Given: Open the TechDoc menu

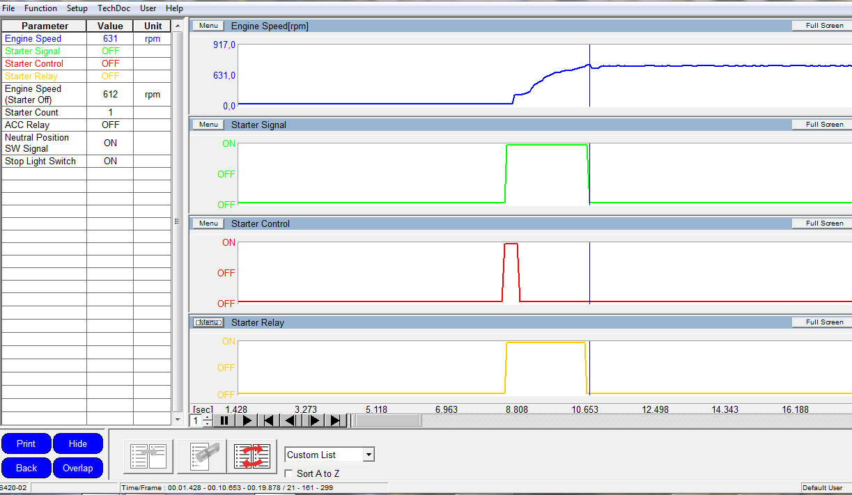Looking at the screenshot, I should point(114,8).
